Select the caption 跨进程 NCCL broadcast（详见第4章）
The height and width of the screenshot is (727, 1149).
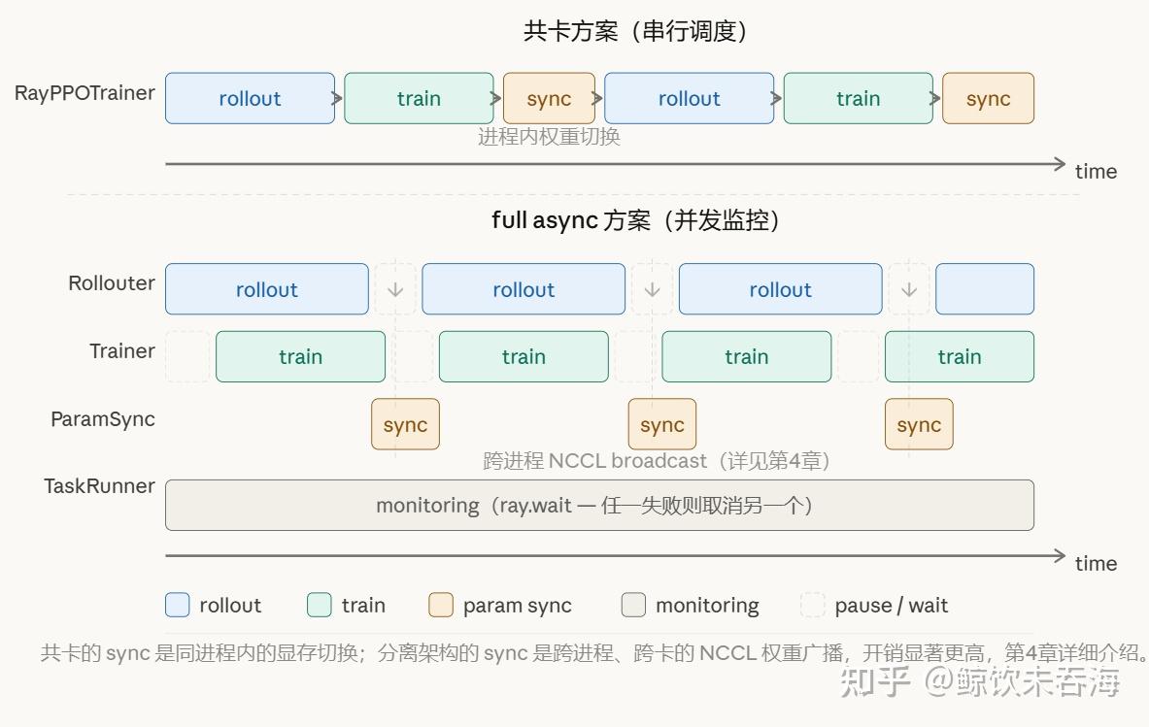656,460
